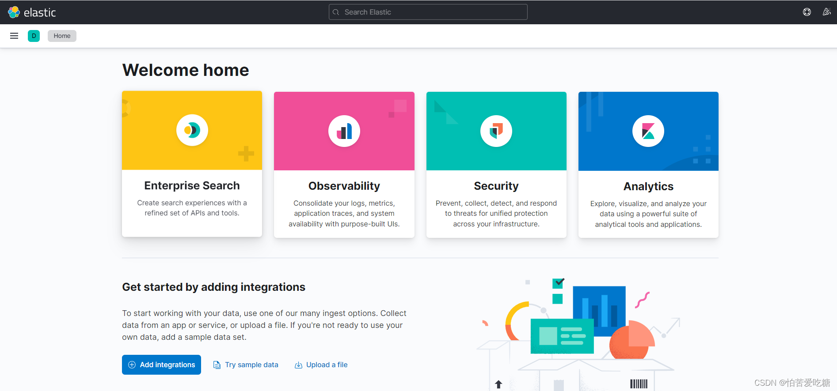Open the Analytics card title

coord(648,186)
